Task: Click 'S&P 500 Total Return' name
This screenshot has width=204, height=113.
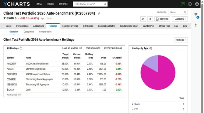Action: click(36, 69)
